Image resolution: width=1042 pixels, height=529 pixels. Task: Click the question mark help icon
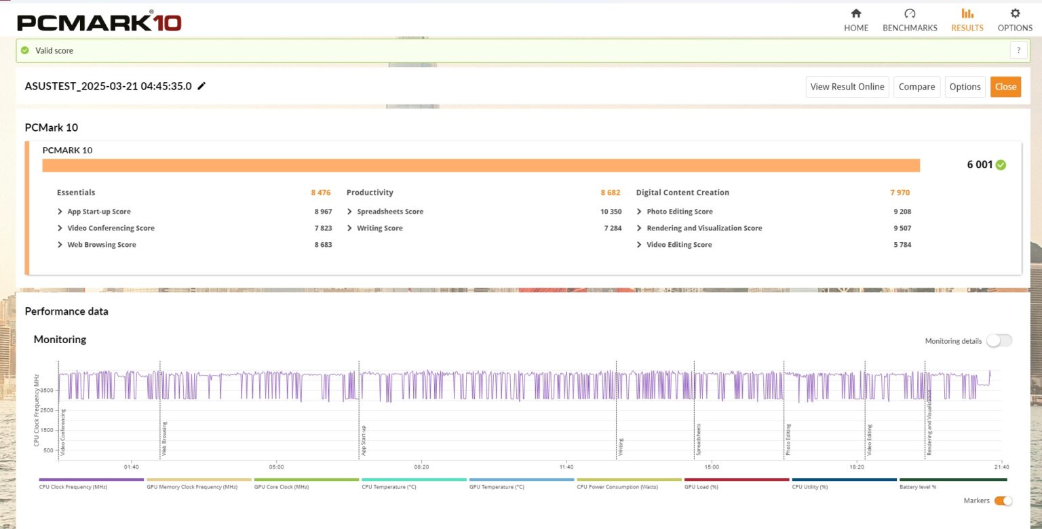coord(1018,50)
